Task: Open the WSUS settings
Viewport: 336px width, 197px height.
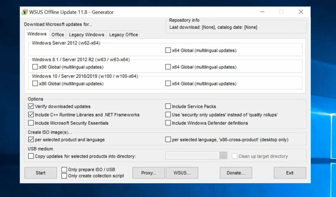Action: point(182,173)
